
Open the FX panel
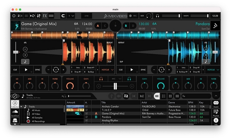45,16
